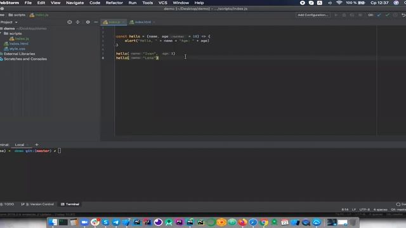Image resolution: width=406 pixels, height=228 pixels.
Task: Open Skype from the dock
Action: pyautogui.click(x=105, y=222)
